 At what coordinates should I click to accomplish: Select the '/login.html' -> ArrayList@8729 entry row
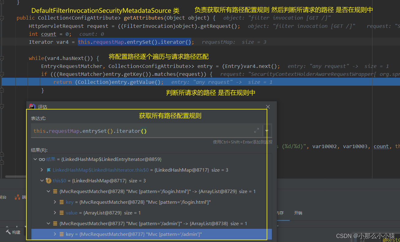click(x=151, y=191)
